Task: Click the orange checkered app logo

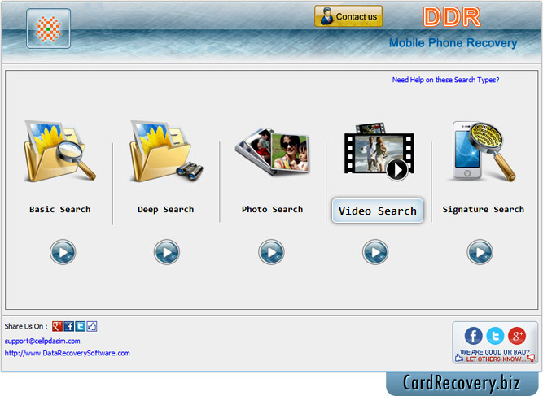Action: [49, 28]
